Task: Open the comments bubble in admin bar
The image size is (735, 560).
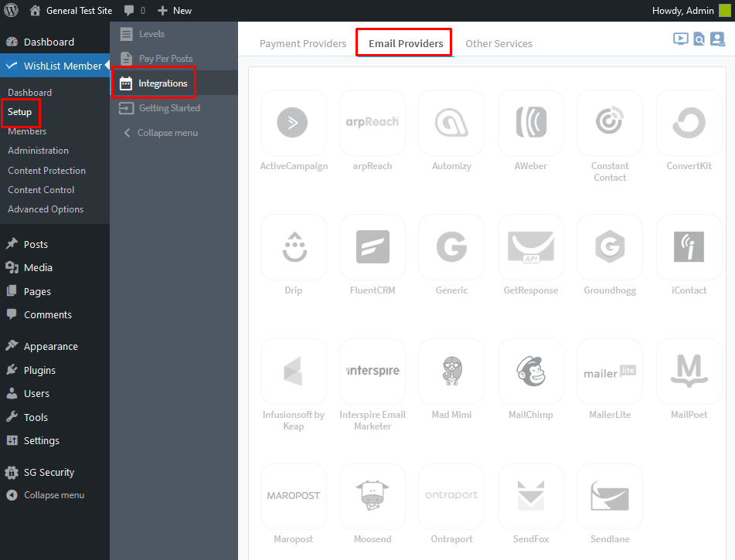Action: coord(134,10)
